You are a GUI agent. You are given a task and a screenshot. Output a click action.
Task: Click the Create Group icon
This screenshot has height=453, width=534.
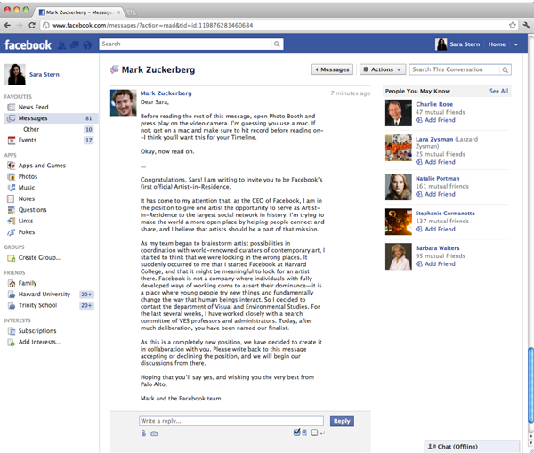click(12, 258)
